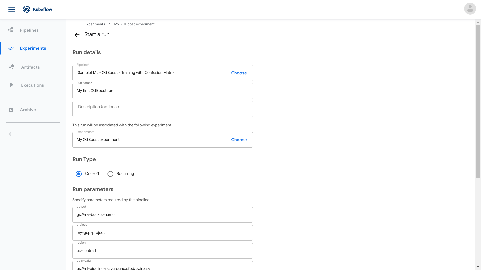Viewport: 481px width, 270px height.
Task: Click the Artifacts sidebar icon
Action: pos(11,67)
